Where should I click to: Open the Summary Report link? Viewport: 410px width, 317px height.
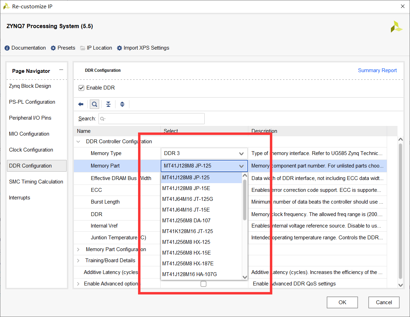coord(377,70)
